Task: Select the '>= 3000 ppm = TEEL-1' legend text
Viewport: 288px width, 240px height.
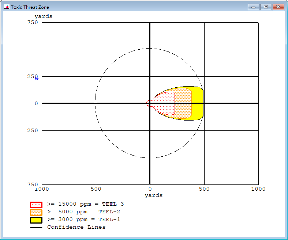Action: [84, 220]
